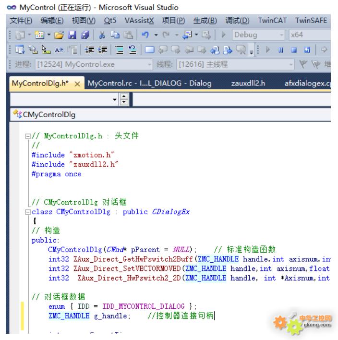Open the Qt5 menu
Screen dimensions: 338x340
tap(110, 21)
